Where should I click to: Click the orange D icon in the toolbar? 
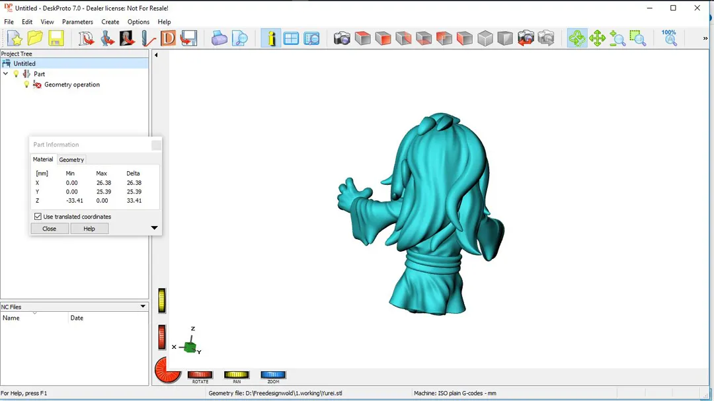pyautogui.click(x=169, y=39)
